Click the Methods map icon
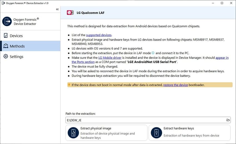 click(x=6, y=46)
